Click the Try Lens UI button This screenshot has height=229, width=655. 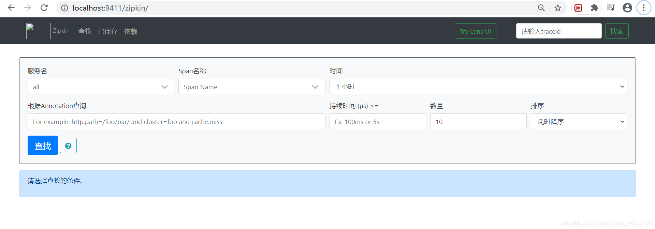coord(476,31)
